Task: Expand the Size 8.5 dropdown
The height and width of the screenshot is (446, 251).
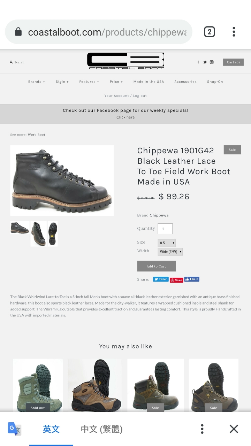Action: pyautogui.click(x=167, y=243)
